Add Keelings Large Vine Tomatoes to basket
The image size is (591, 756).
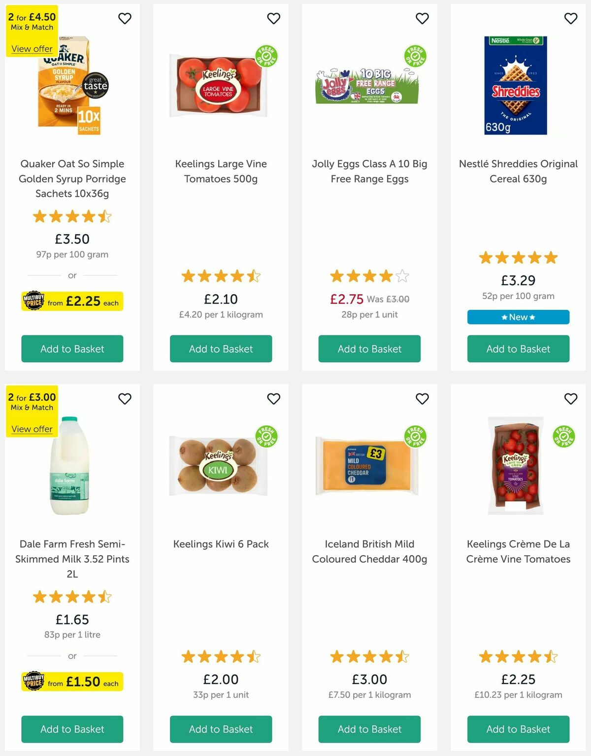[221, 349]
